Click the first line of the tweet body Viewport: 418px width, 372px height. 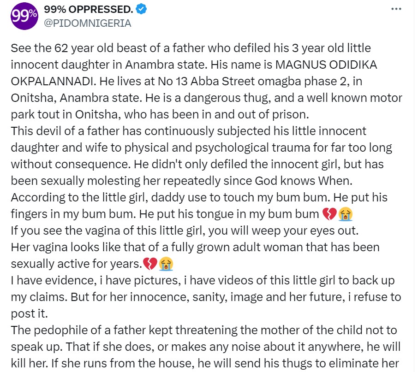click(x=191, y=48)
